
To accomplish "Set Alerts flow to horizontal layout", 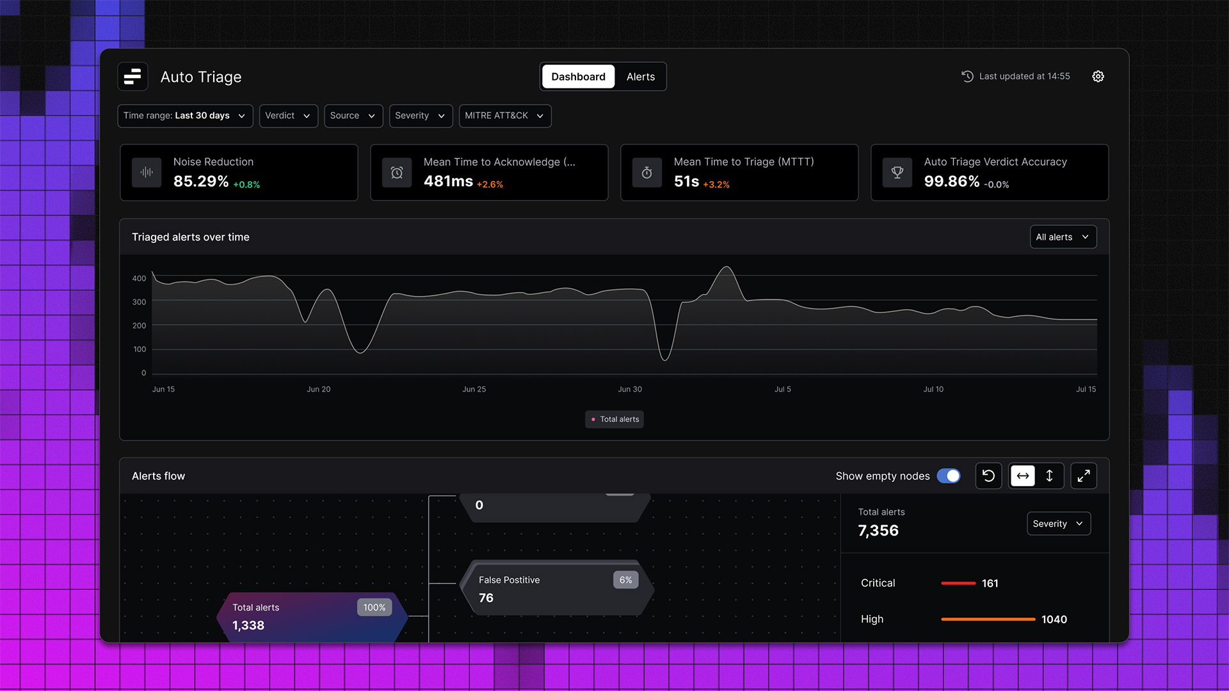I will click(x=1023, y=476).
